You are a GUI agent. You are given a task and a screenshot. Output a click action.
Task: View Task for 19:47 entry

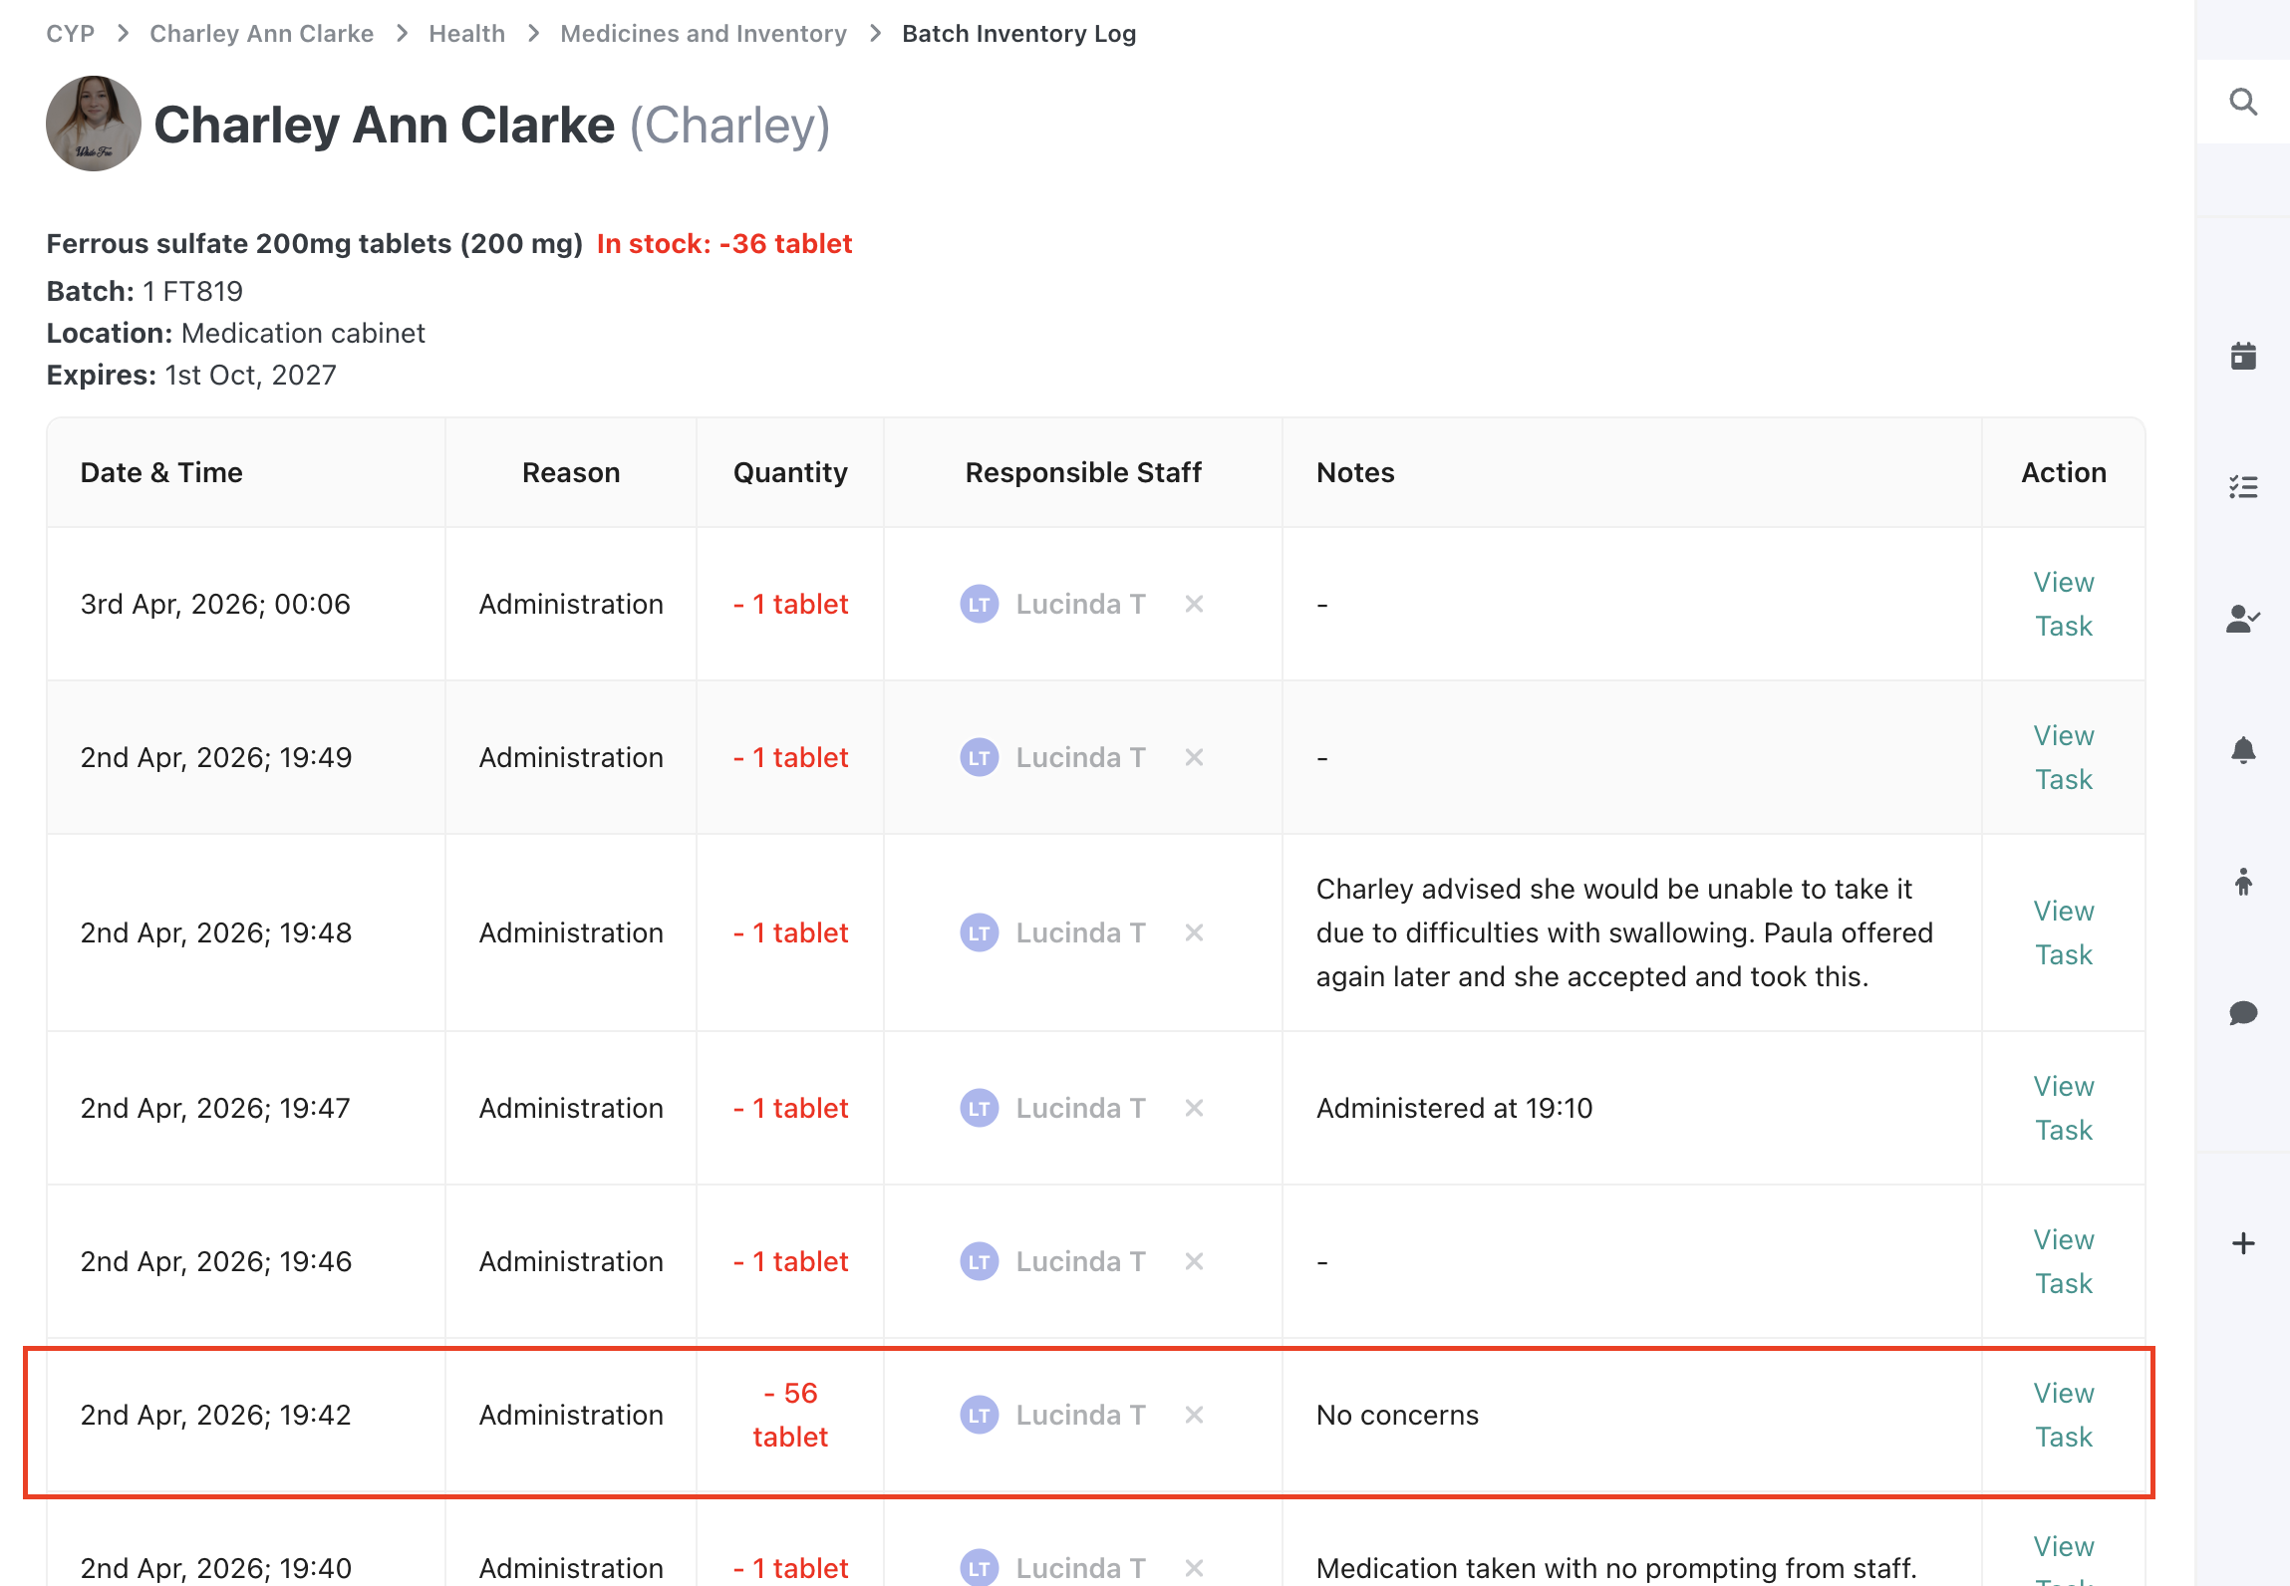pyautogui.click(x=2063, y=1108)
